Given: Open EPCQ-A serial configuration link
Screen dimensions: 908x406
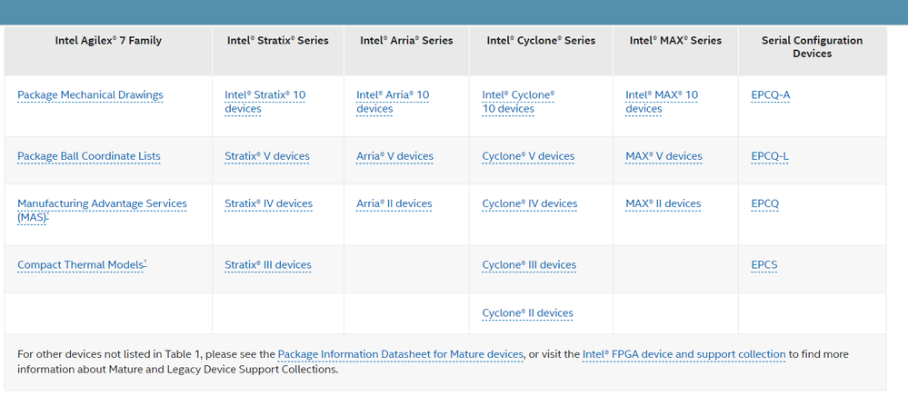Looking at the screenshot, I should (x=771, y=95).
